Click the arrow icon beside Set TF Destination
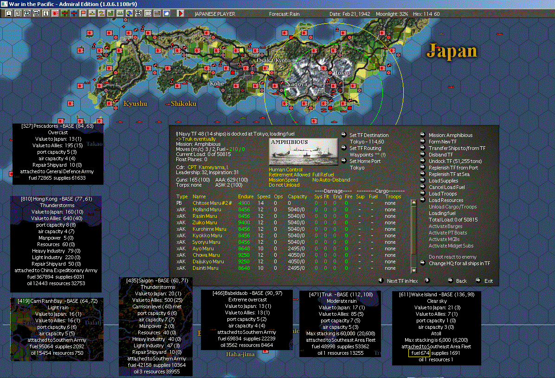The height and width of the screenshot is (378, 555). pos(344,135)
